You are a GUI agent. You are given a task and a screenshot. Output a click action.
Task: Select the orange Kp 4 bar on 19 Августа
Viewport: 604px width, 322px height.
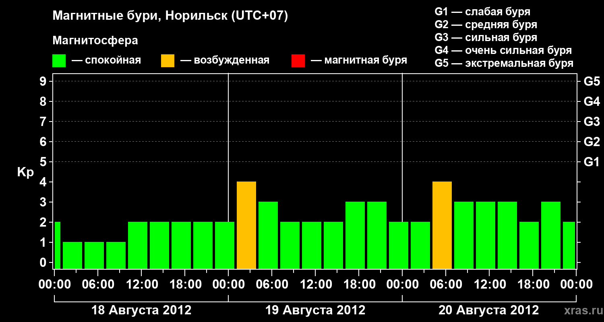pos(246,225)
